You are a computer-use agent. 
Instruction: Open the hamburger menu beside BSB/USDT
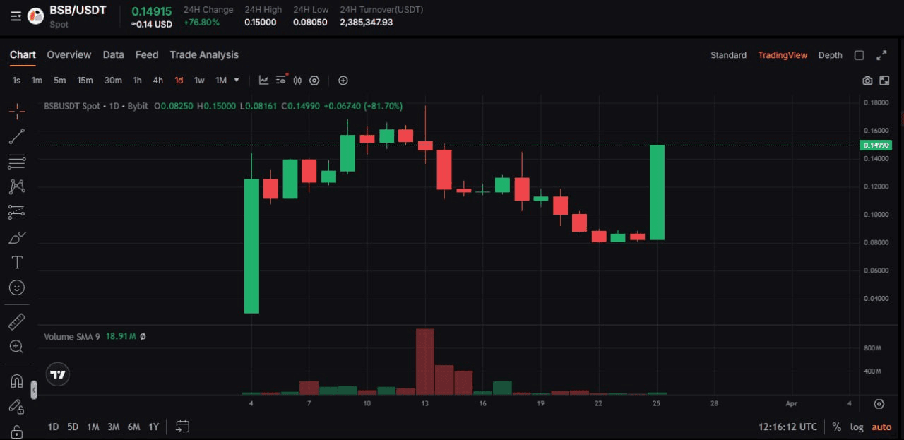coord(16,16)
